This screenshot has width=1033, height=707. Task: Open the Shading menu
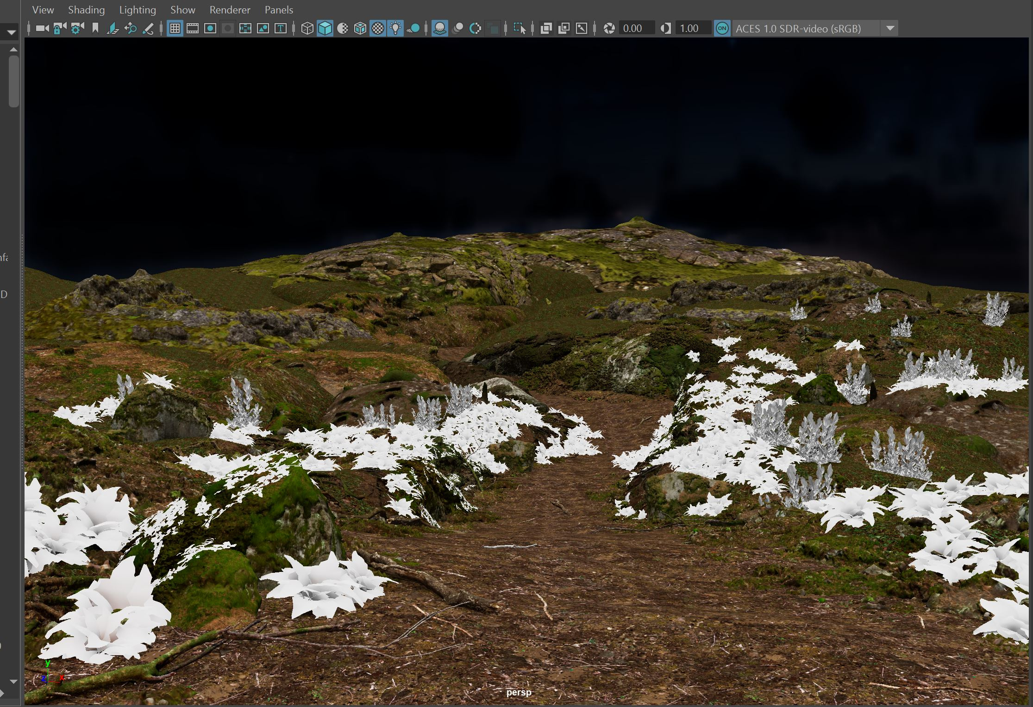tap(86, 10)
